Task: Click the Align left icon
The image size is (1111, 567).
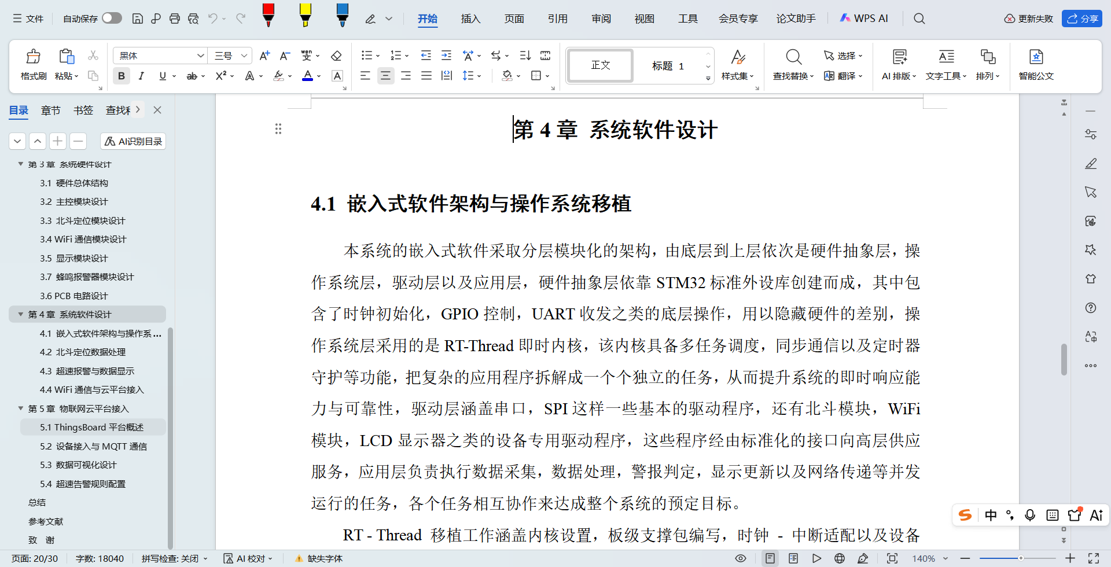Action: click(365, 76)
